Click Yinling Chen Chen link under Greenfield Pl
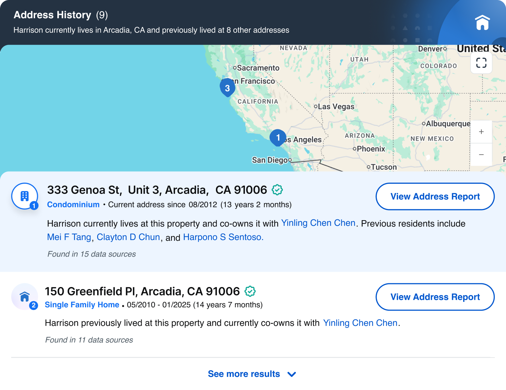Screen dimensions: 506x390 point(360,323)
